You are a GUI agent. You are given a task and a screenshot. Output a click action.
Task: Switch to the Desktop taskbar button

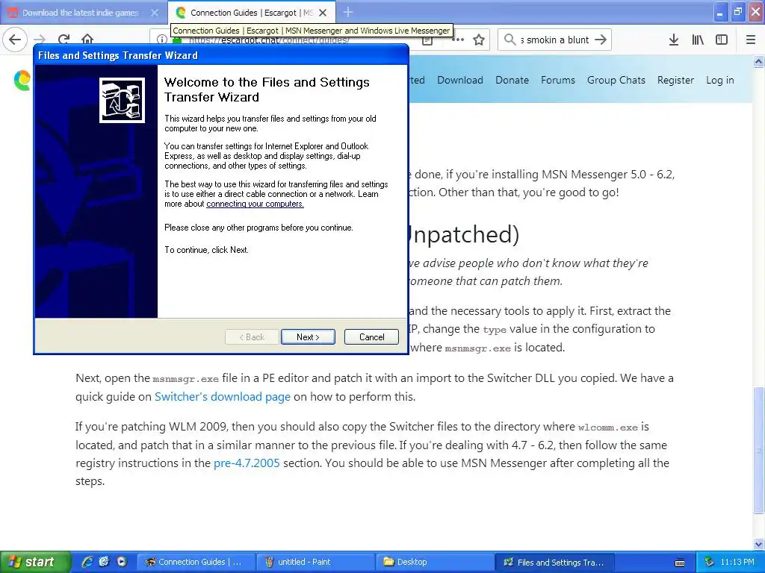435,562
